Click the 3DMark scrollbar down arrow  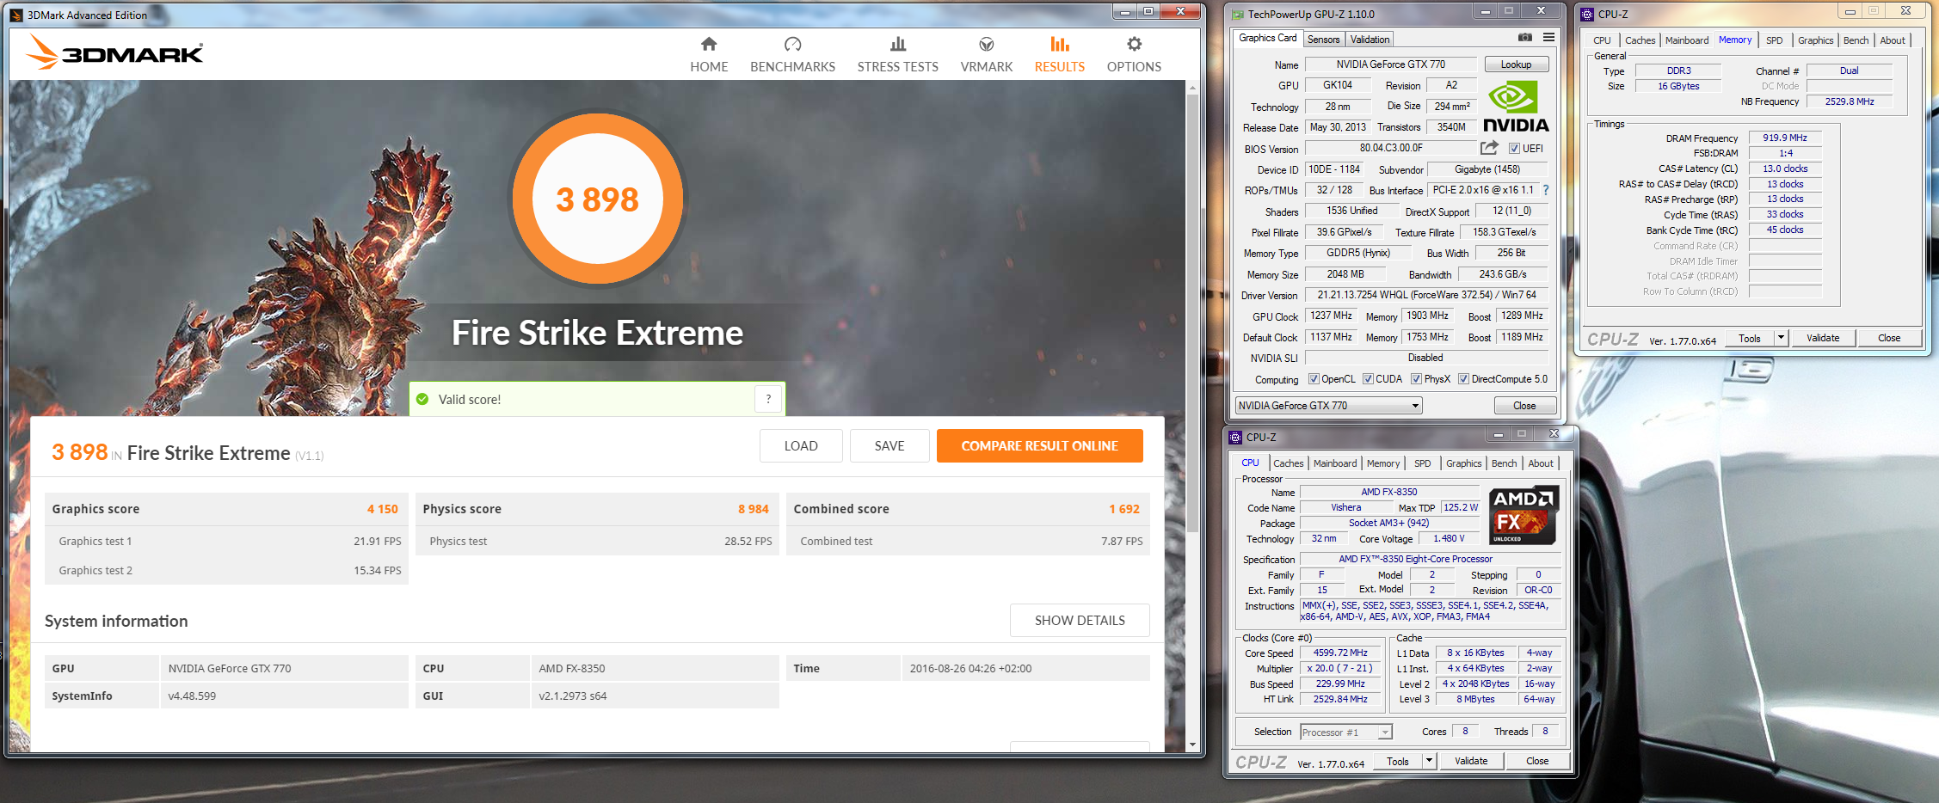click(1192, 745)
